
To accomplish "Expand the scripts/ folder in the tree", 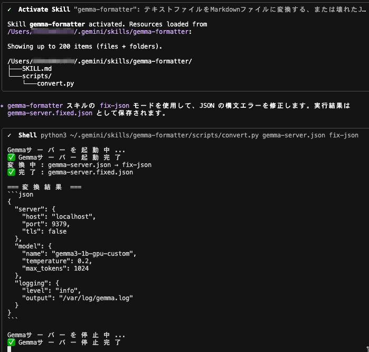I will (x=36, y=76).
